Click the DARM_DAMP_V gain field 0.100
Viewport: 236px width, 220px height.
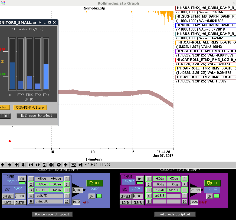77,190
